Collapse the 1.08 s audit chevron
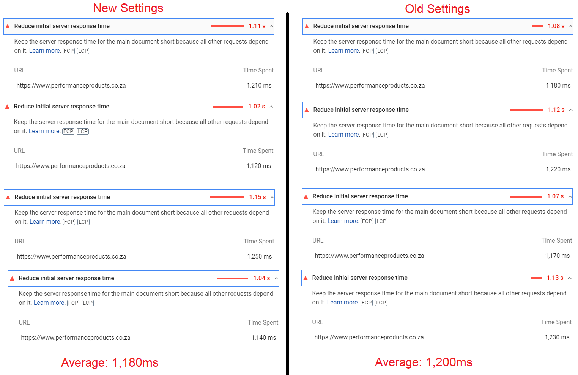Viewport: 578px width, 375px height. (570, 26)
